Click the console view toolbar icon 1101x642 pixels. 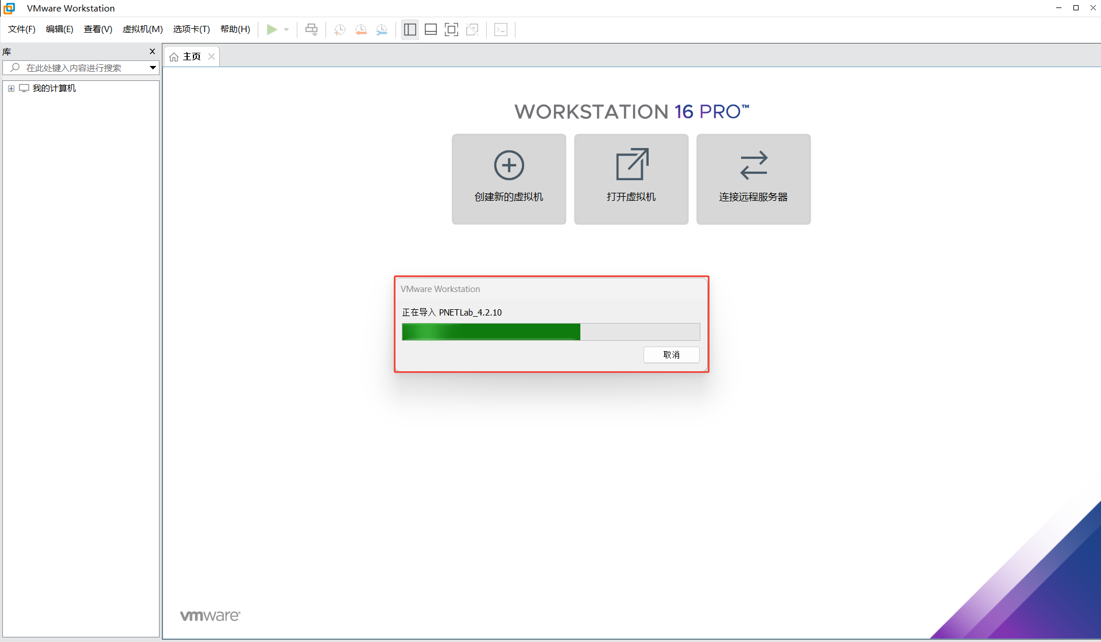pyautogui.click(x=501, y=29)
